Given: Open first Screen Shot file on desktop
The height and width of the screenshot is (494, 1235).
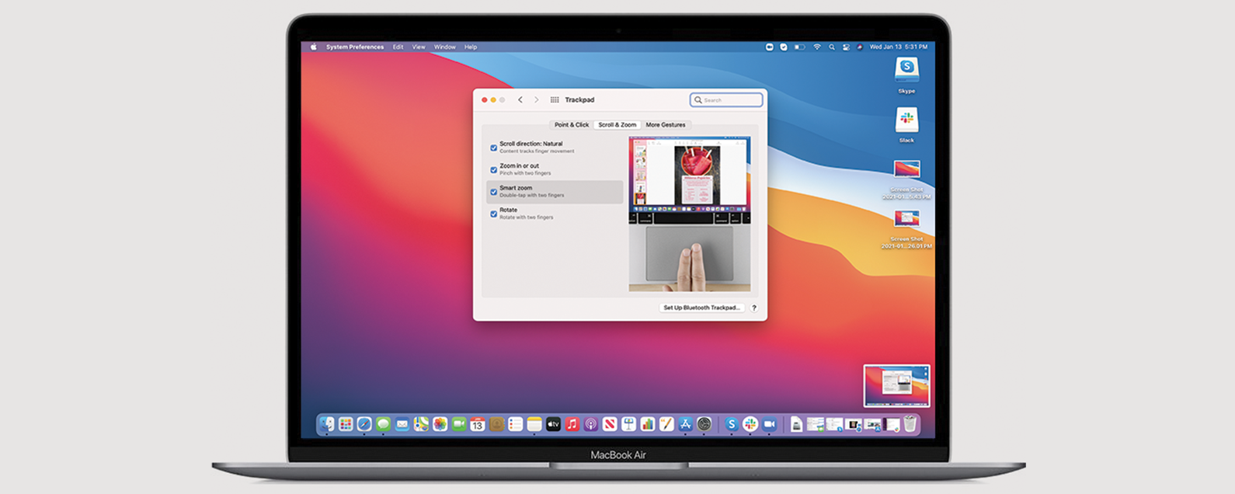Looking at the screenshot, I should (x=906, y=169).
